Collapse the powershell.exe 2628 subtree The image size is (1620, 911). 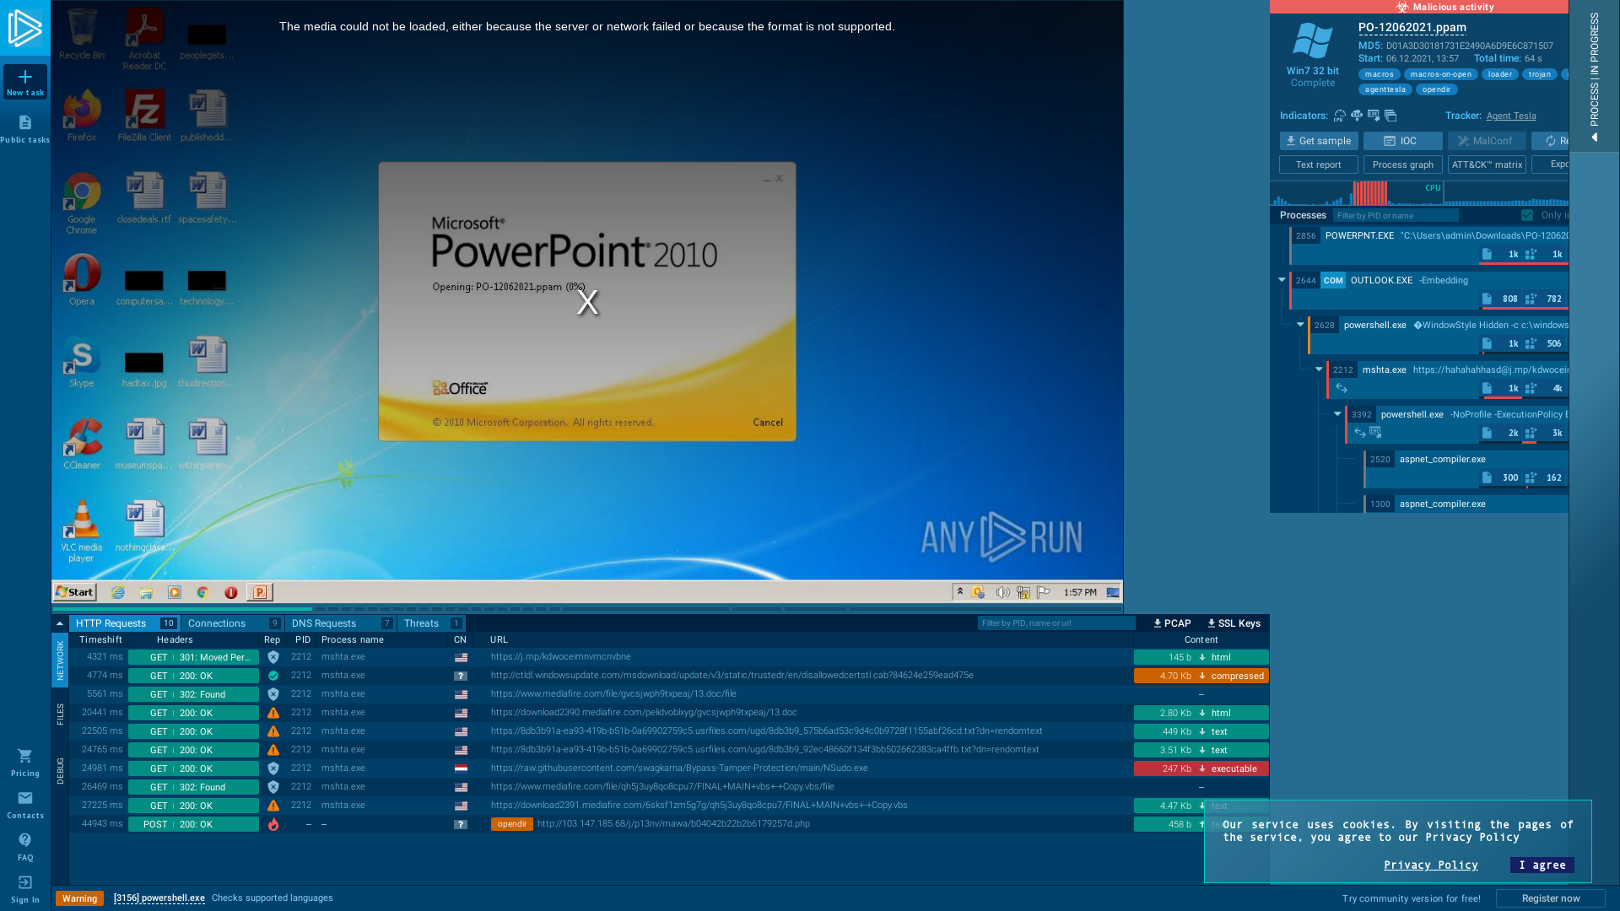pyautogui.click(x=1300, y=325)
